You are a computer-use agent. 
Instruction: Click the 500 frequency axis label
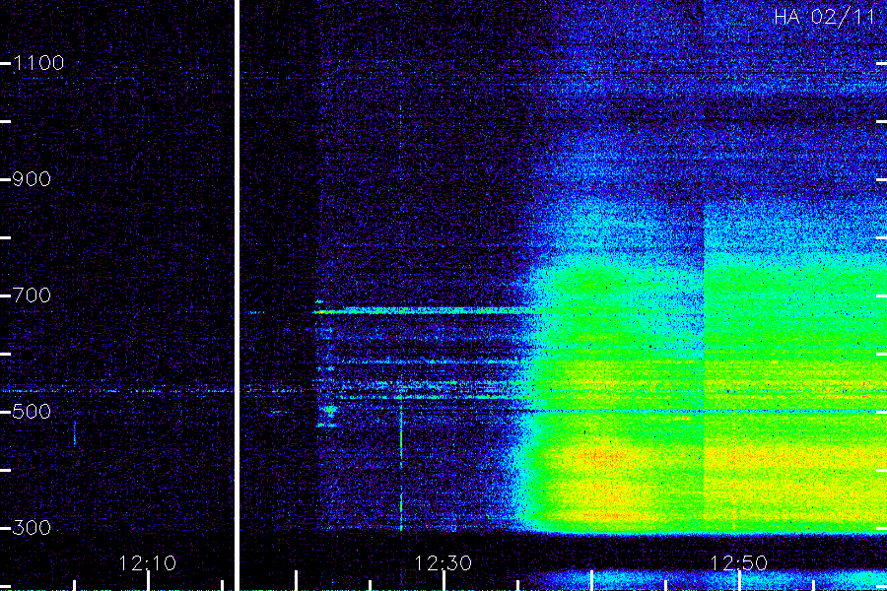(x=32, y=411)
